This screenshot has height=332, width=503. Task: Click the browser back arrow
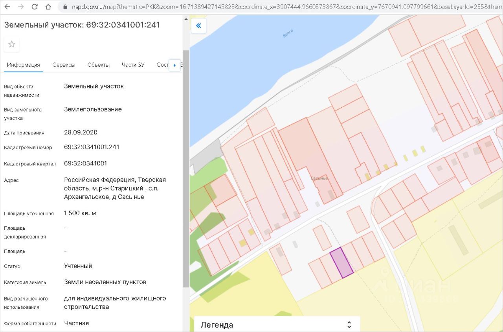click(7, 7)
